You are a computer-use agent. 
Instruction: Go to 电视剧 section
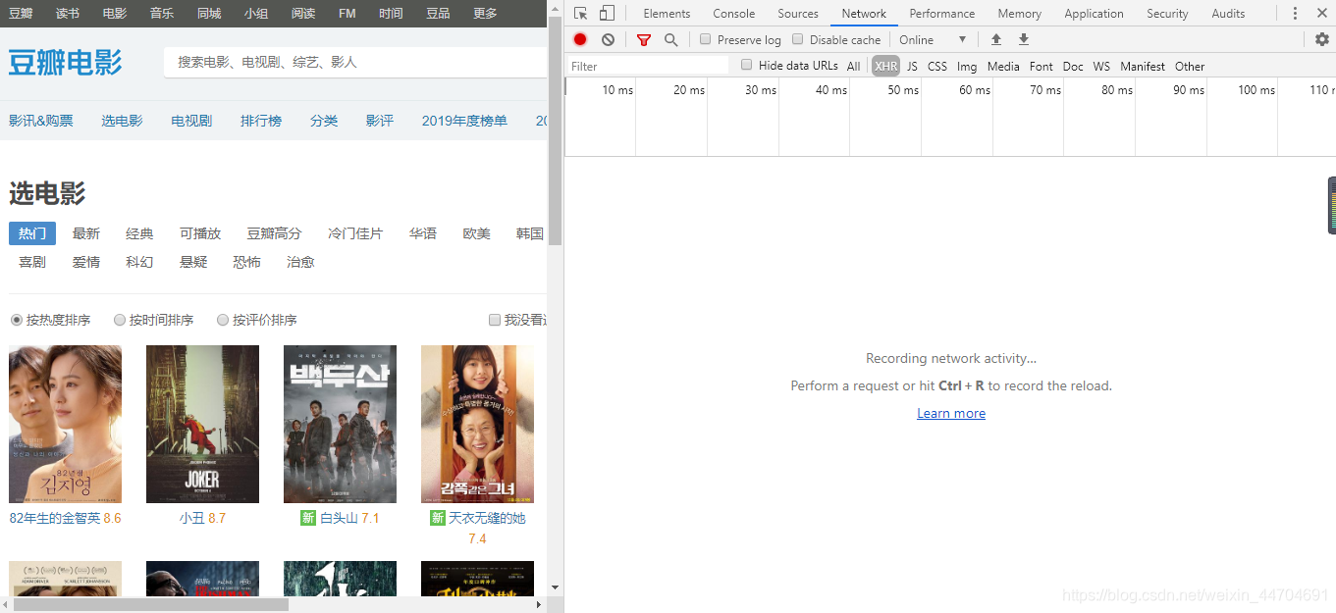click(x=191, y=121)
